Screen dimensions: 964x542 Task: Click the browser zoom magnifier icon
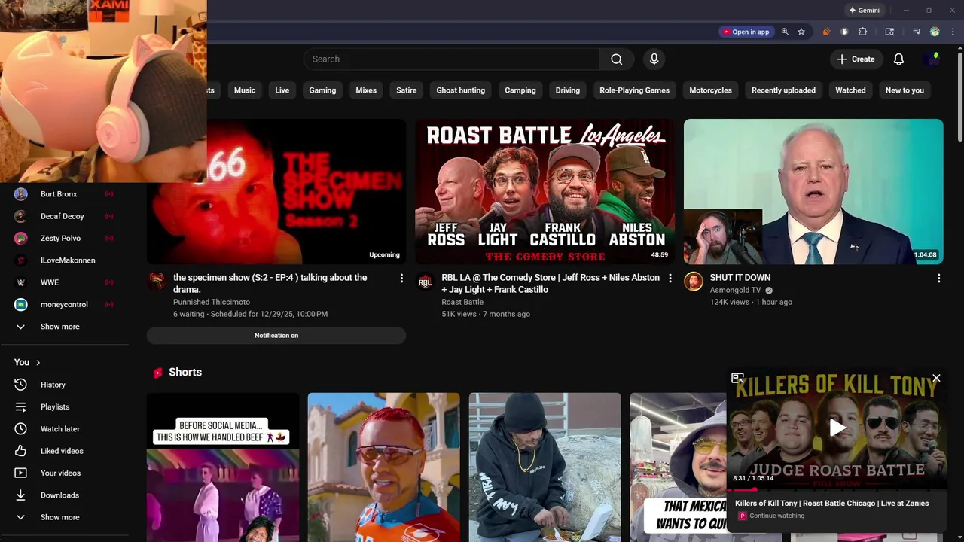(x=785, y=32)
